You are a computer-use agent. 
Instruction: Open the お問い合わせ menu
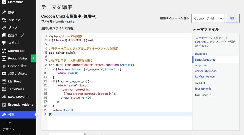click(18, 74)
